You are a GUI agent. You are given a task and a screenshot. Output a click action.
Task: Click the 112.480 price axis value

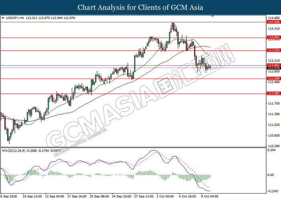tap(274, 82)
